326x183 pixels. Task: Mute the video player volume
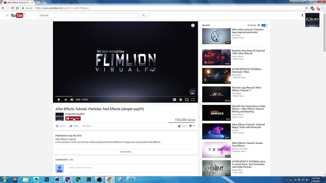[72, 100]
